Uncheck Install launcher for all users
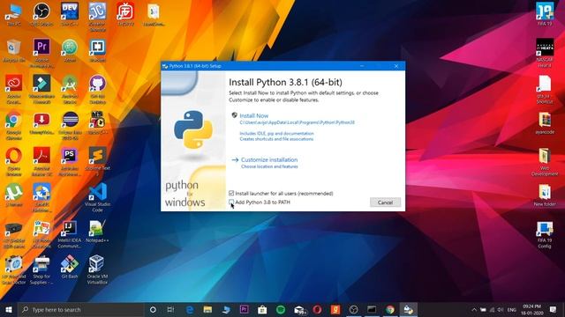This screenshot has width=565, height=317. [231, 194]
